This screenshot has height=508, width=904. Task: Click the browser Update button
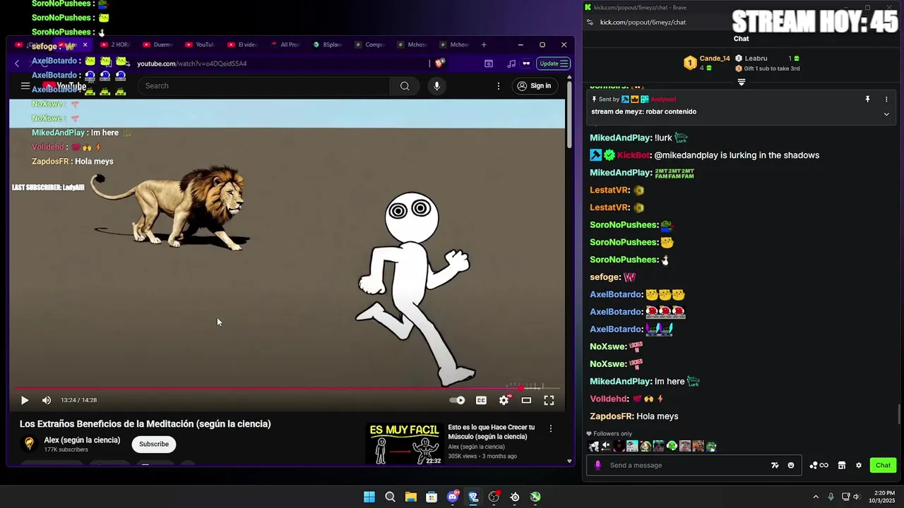click(554, 64)
